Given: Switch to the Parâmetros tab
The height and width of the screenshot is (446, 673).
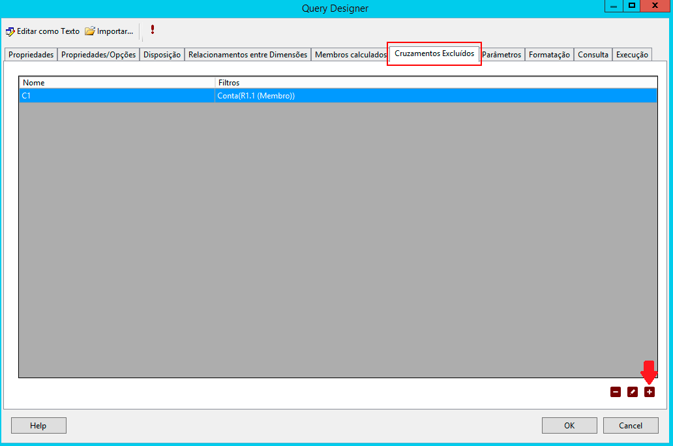Looking at the screenshot, I should [x=501, y=55].
